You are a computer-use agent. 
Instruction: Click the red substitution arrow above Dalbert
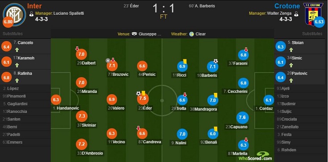[77, 49]
